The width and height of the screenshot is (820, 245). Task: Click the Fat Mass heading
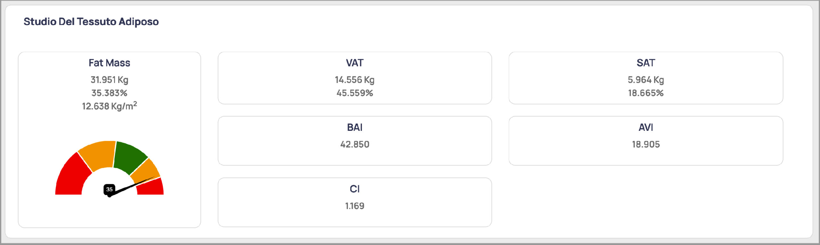(109, 63)
